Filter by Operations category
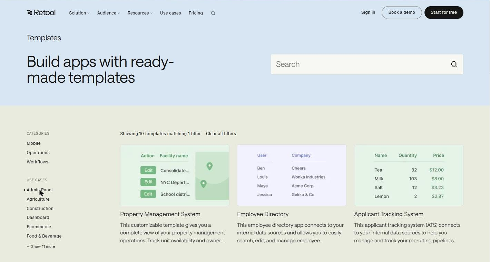The image size is (490, 262). 38,153
